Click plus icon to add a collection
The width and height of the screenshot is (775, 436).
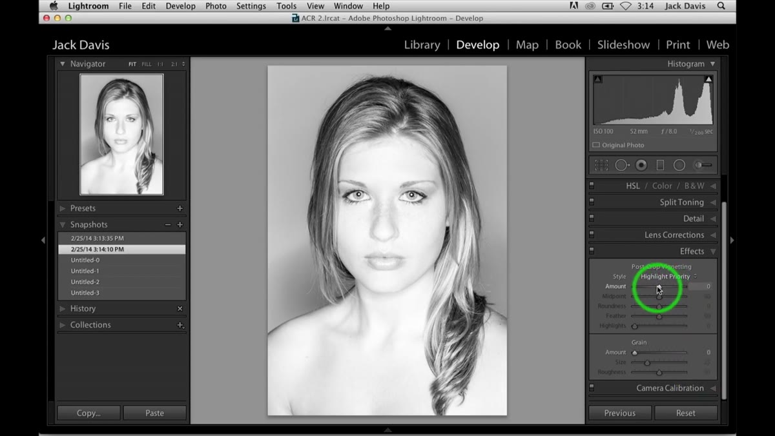point(180,325)
